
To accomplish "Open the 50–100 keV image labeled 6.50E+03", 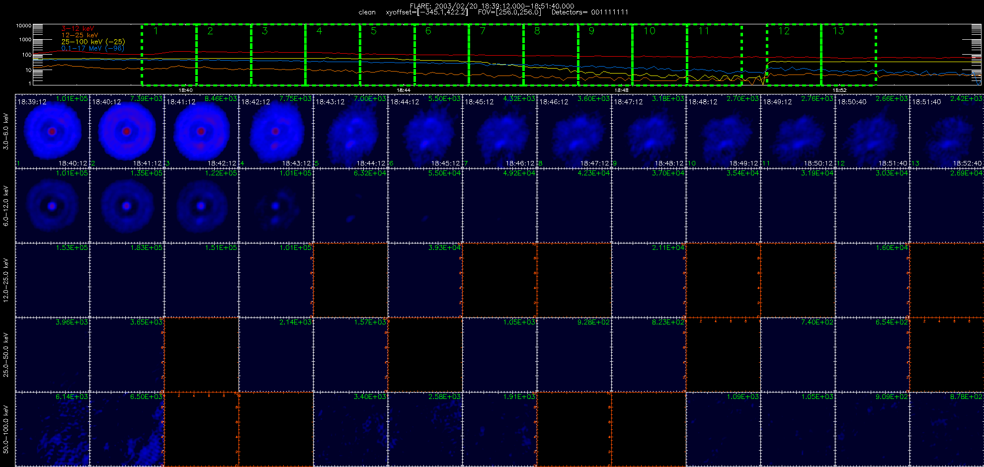I will [x=127, y=429].
